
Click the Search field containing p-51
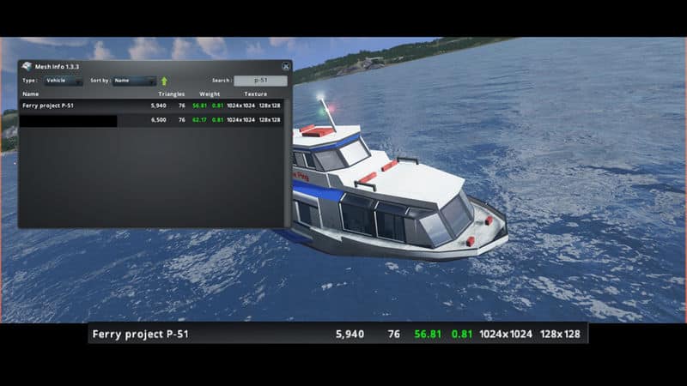pos(260,81)
